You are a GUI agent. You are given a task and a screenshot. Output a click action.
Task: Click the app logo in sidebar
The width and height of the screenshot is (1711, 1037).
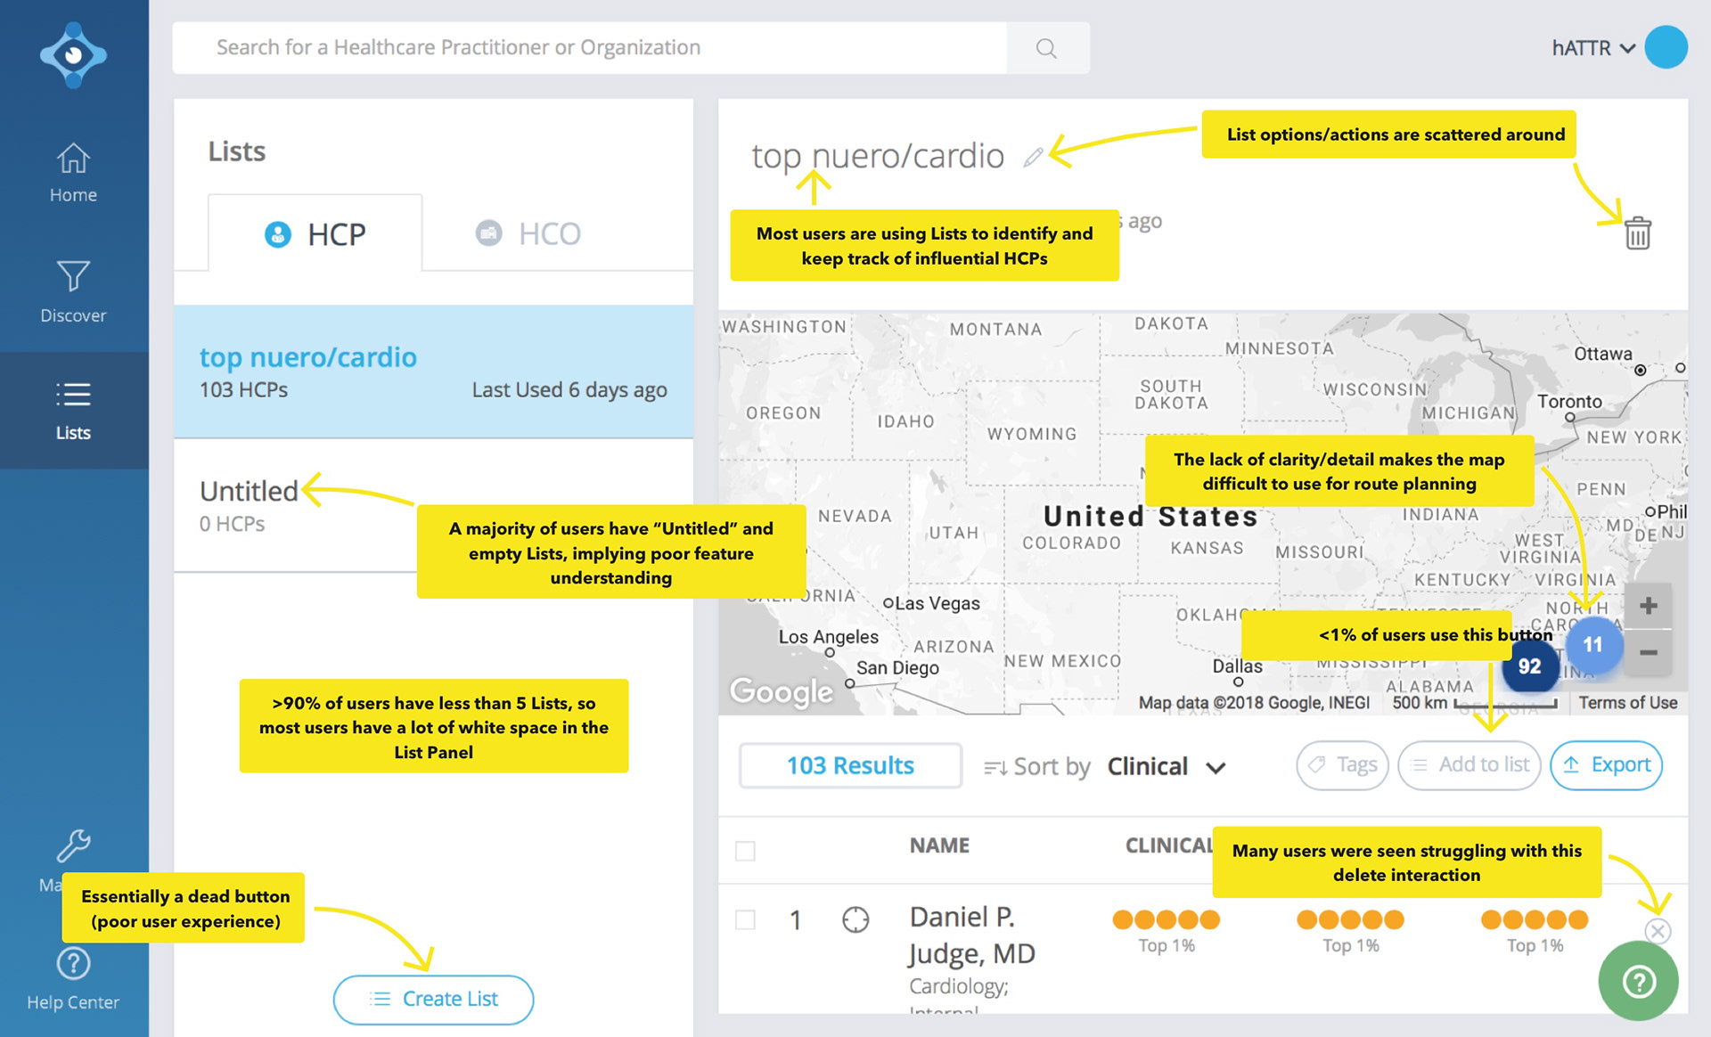pyautogui.click(x=73, y=55)
